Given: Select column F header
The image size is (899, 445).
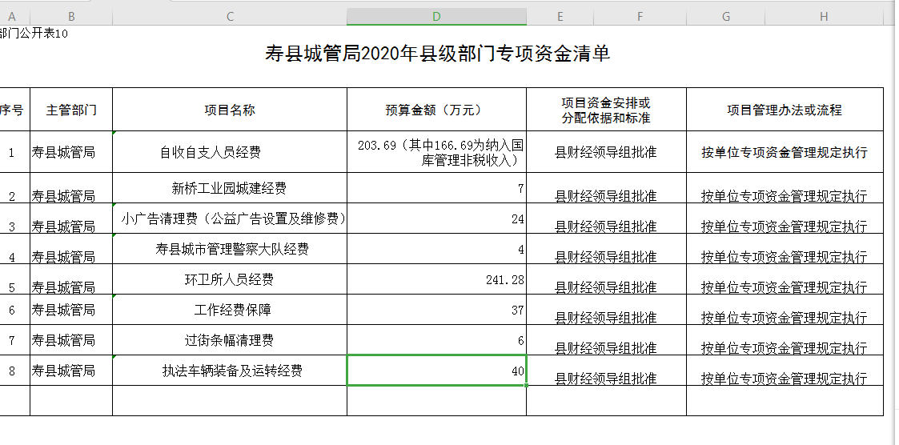Looking at the screenshot, I should click(640, 17).
